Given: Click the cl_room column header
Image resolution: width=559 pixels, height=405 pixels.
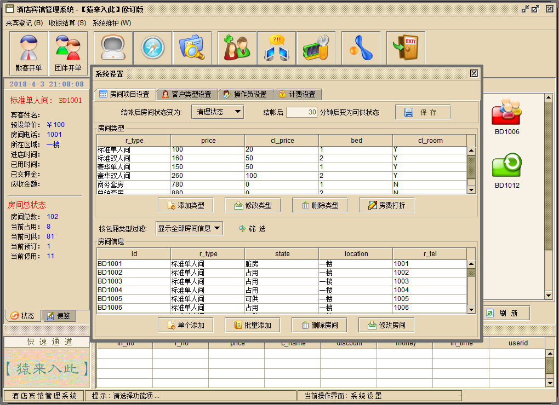Looking at the screenshot, I should pyautogui.click(x=430, y=141).
